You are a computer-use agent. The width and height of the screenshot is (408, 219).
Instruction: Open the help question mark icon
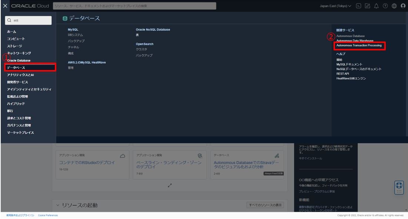[x=385, y=6]
